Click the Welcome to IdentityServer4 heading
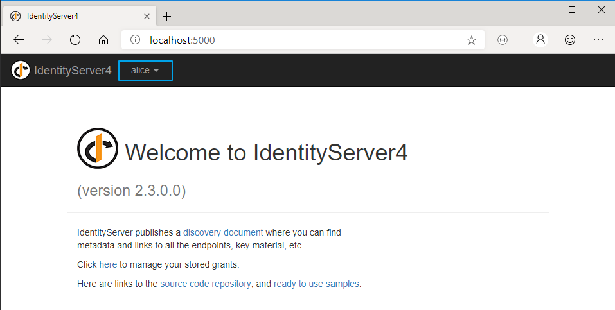Image resolution: width=615 pixels, height=310 pixels. (x=266, y=153)
